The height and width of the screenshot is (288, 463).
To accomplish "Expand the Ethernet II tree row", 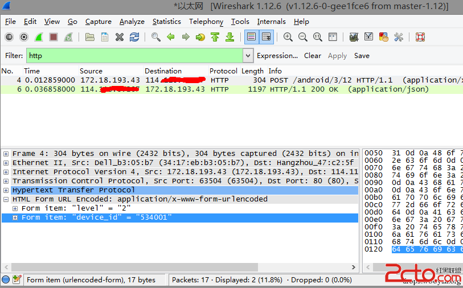I will click(x=6, y=163).
